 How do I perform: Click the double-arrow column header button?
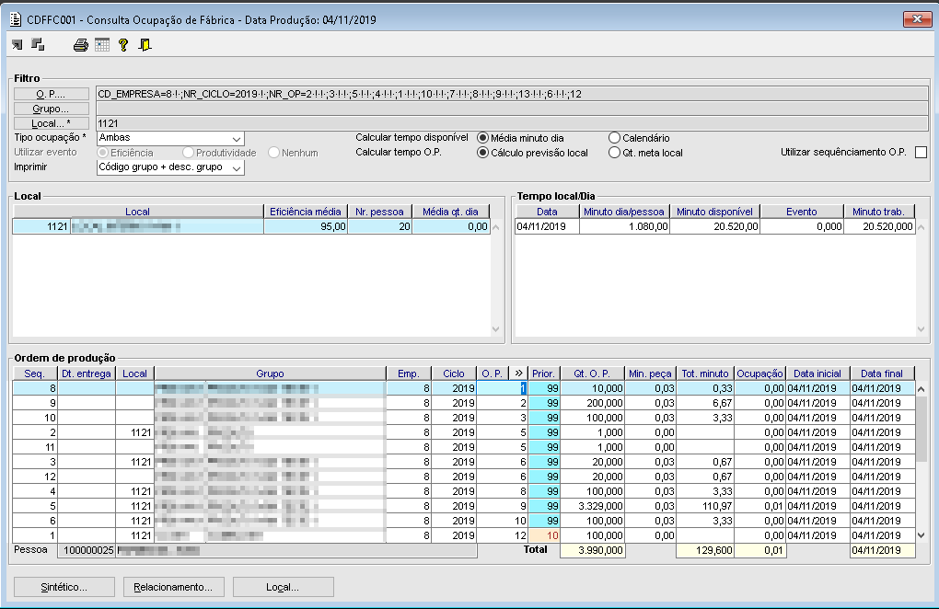point(518,373)
